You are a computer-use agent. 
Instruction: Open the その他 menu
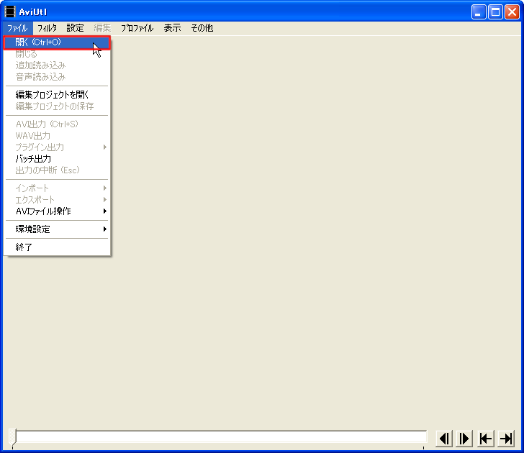pyautogui.click(x=202, y=28)
